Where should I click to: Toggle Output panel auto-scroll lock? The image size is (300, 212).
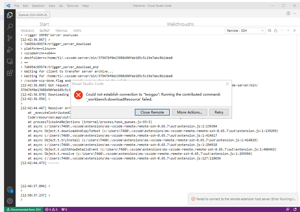[x=275, y=30]
